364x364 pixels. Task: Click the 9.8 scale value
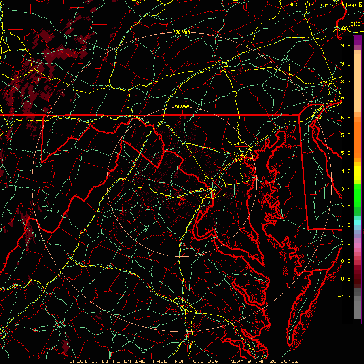(x=346, y=45)
